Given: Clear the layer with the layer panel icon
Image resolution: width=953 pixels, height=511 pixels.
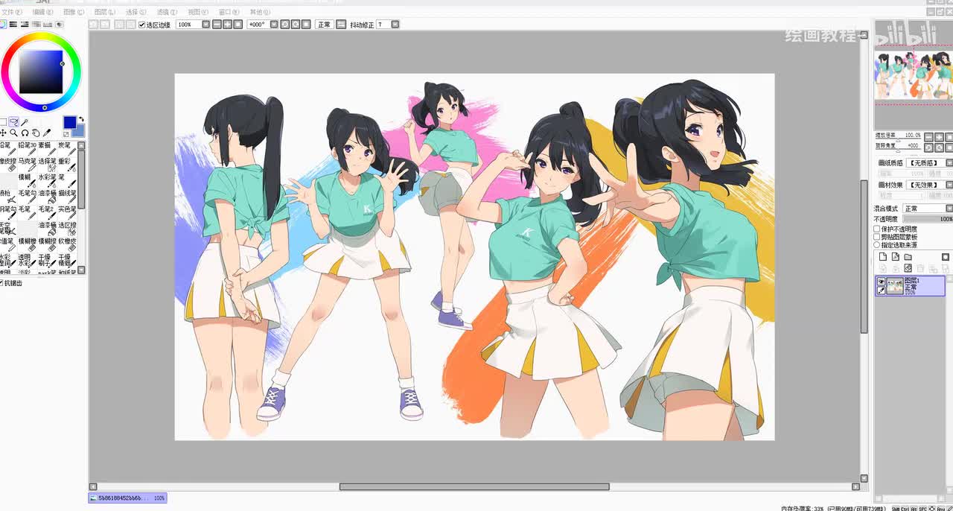Looking at the screenshot, I should tap(908, 269).
